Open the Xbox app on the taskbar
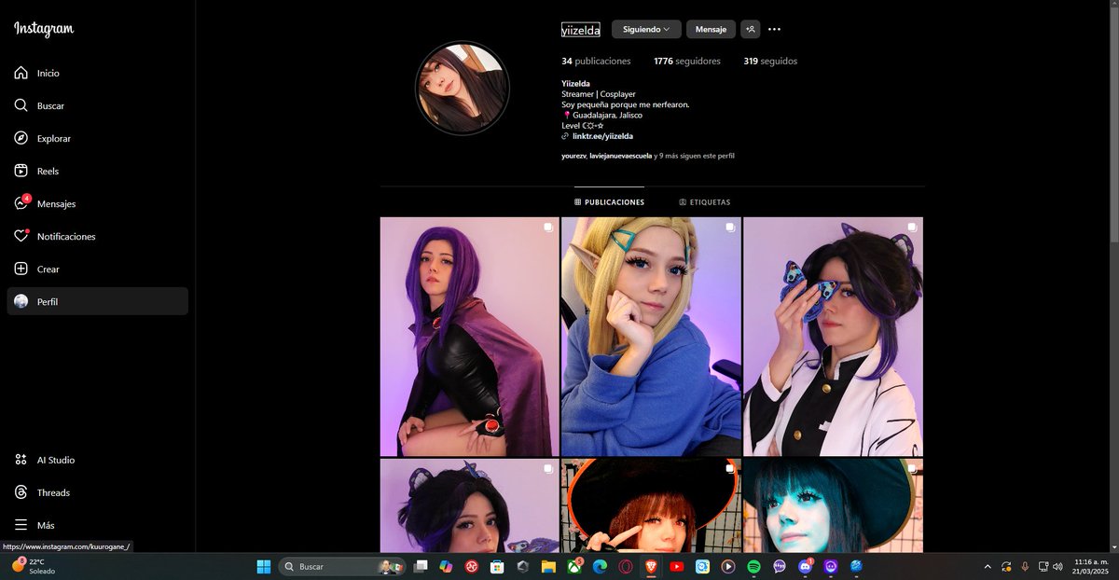The image size is (1119, 580). tap(574, 566)
